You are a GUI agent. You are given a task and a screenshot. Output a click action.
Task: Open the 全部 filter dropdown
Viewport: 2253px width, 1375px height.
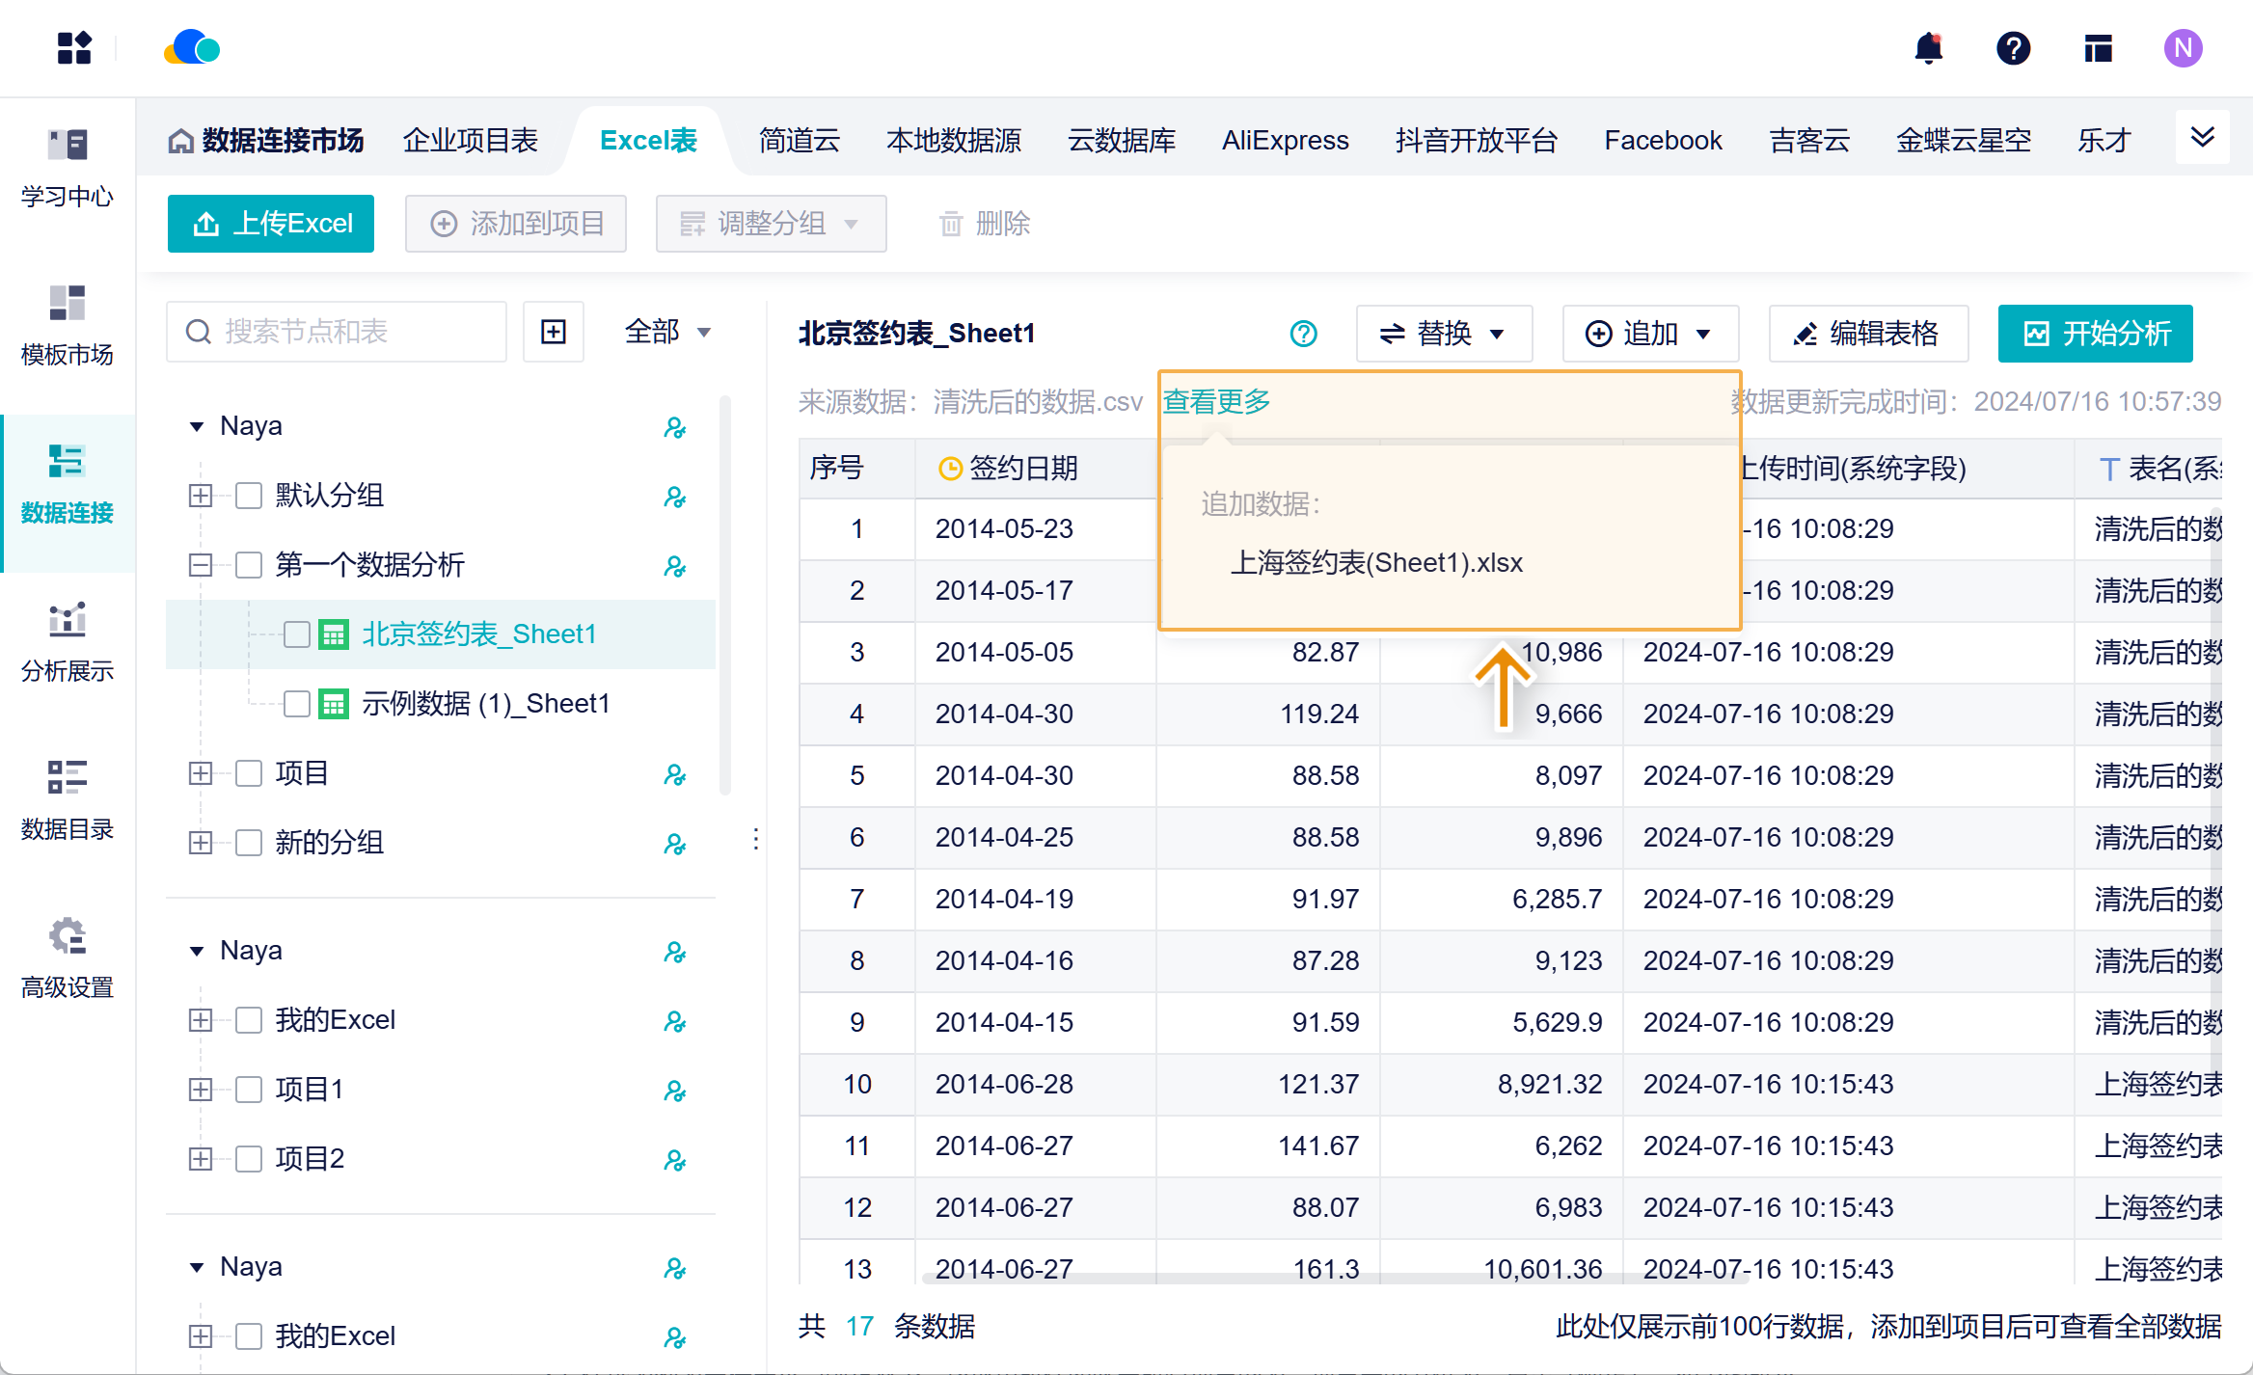pyautogui.click(x=667, y=332)
